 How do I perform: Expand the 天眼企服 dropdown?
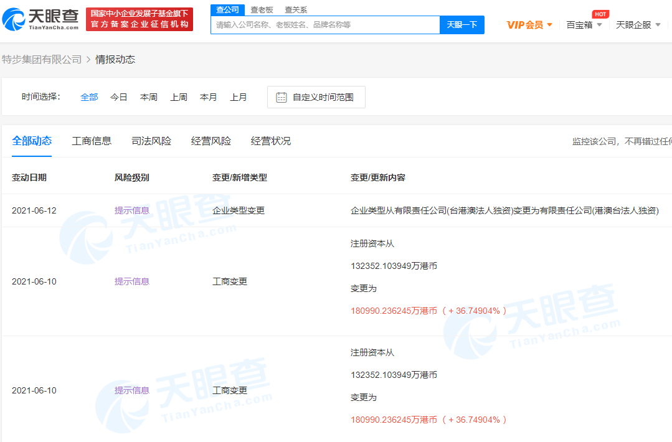point(637,25)
